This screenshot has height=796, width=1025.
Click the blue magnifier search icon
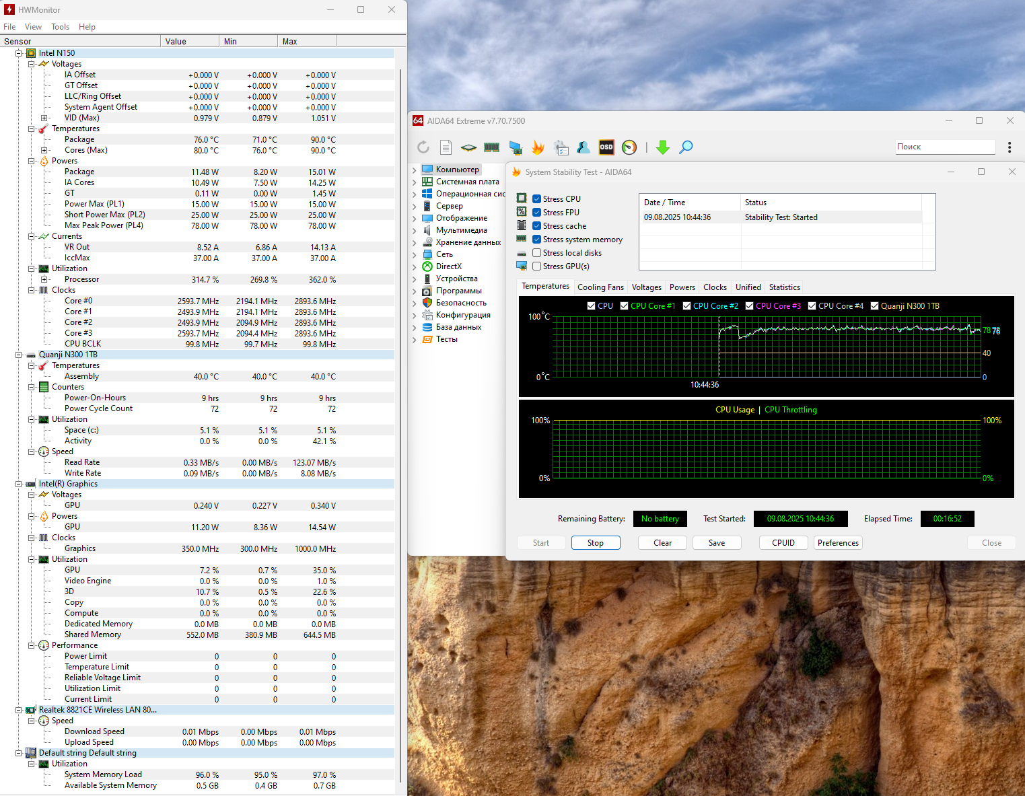point(686,147)
